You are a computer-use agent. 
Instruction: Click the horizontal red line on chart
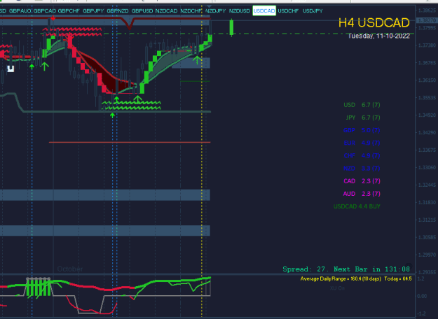pos(130,142)
